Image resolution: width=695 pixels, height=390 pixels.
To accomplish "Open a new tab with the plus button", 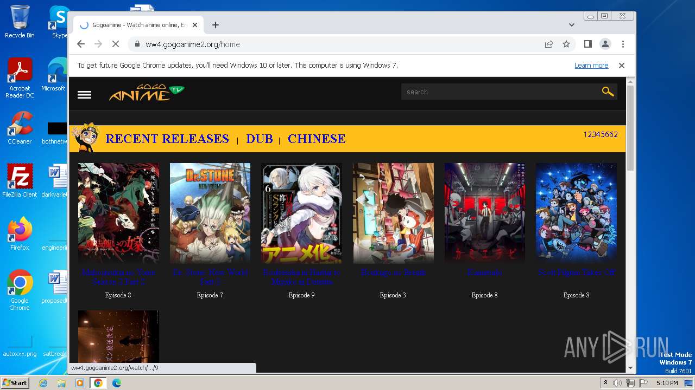I will (x=216, y=25).
